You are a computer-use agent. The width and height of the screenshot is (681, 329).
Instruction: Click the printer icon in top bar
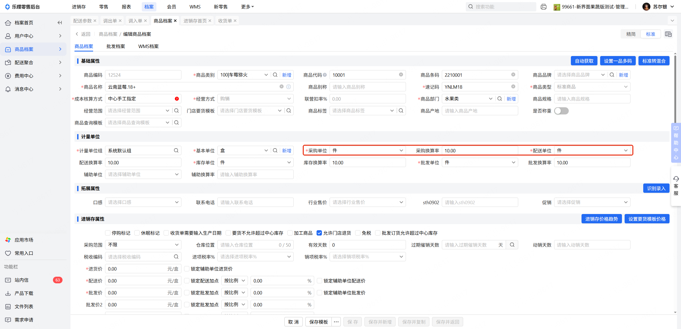pos(543,7)
